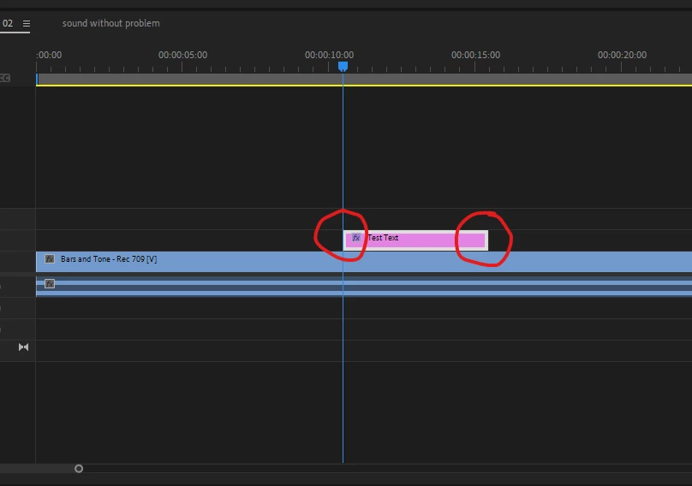The image size is (692, 486).
Task: Click the blue playhead marker on the ruler
Action: tap(343, 67)
